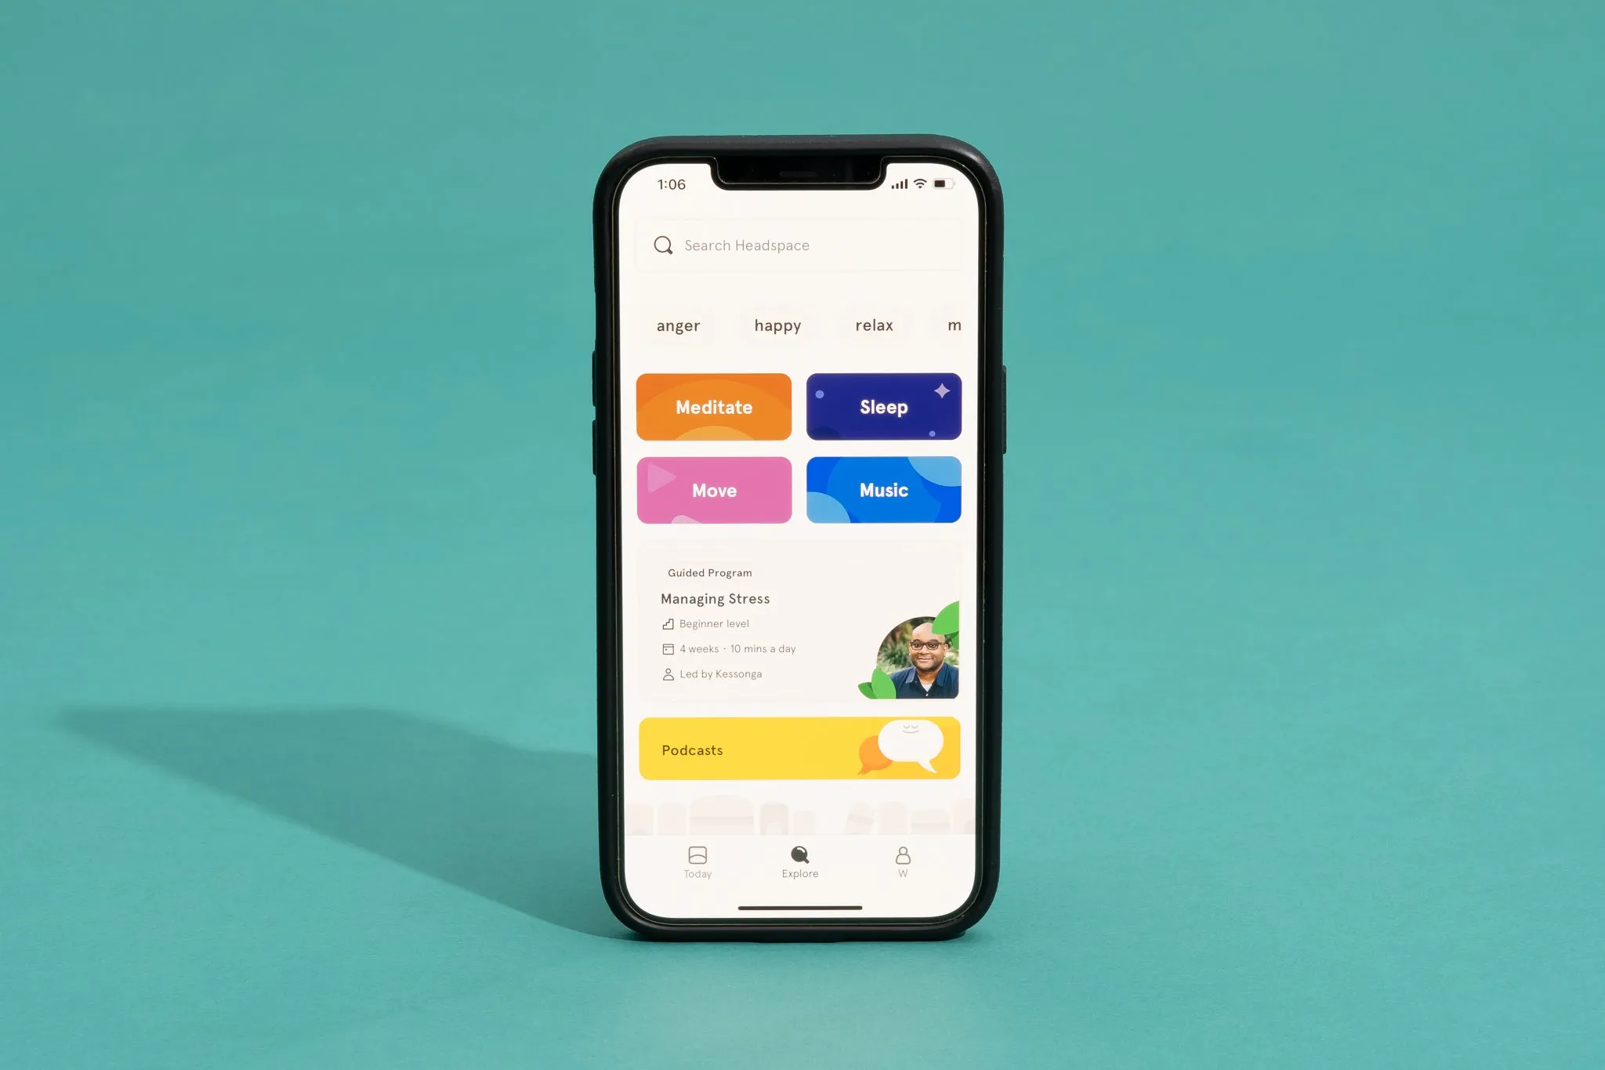Tap the Search Headspace input field

(802, 245)
